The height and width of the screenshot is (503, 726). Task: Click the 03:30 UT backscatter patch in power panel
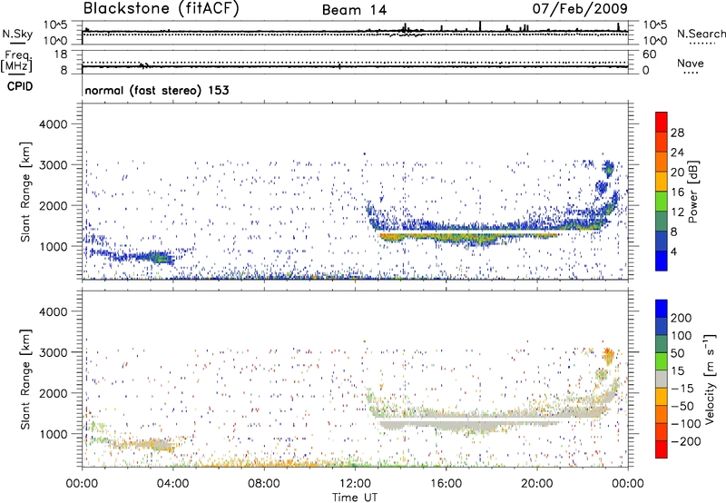coord(160,258)
